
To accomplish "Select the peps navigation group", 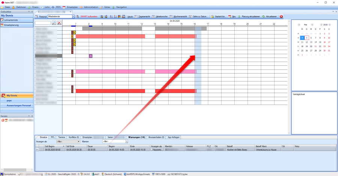I will (x=17, y=101).
